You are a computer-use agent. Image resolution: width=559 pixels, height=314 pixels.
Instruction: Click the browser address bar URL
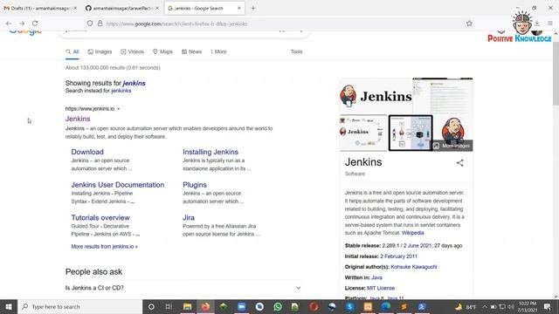tap(176, 24)
